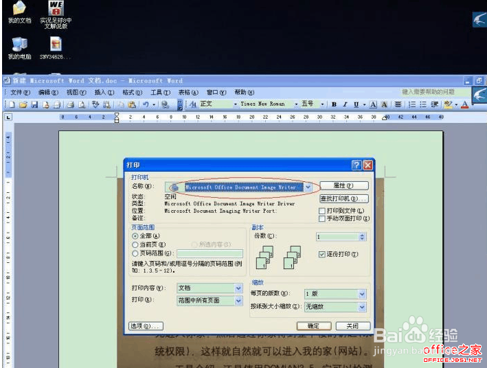Enable 手动双面打印 checkbox
Screen dimensions: 487x368
[322, 219]
